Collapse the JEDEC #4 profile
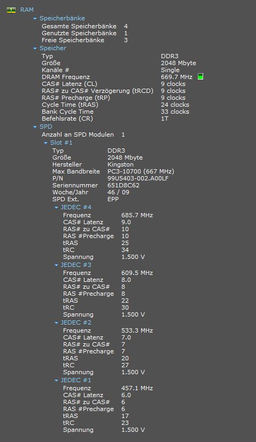256x442 pixels. pos(57,208)
